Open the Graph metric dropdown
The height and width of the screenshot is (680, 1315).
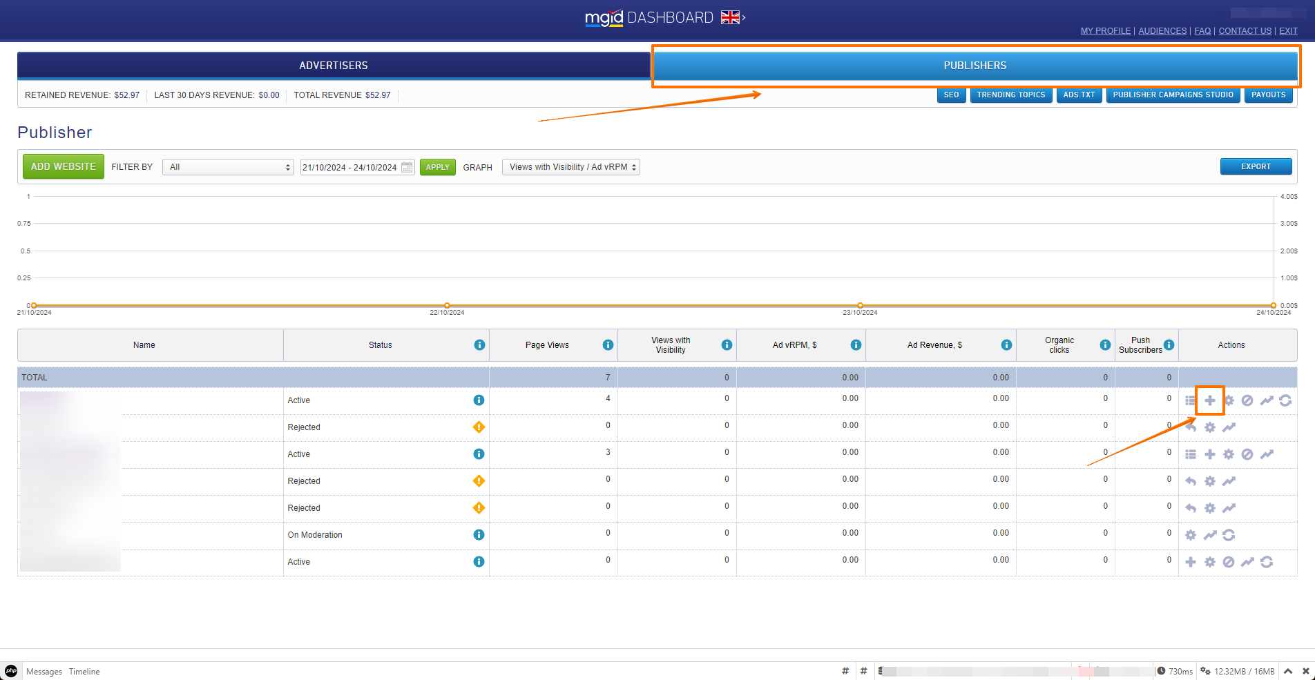click(x=570, y=167)
